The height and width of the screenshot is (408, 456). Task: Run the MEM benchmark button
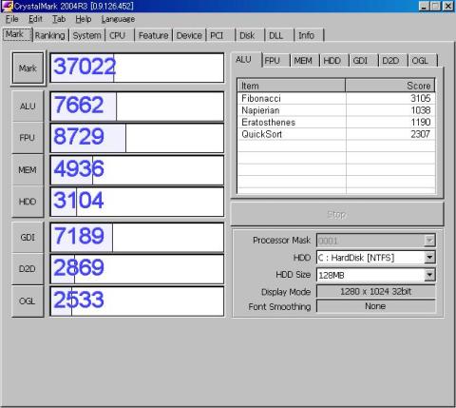point(28,170)
